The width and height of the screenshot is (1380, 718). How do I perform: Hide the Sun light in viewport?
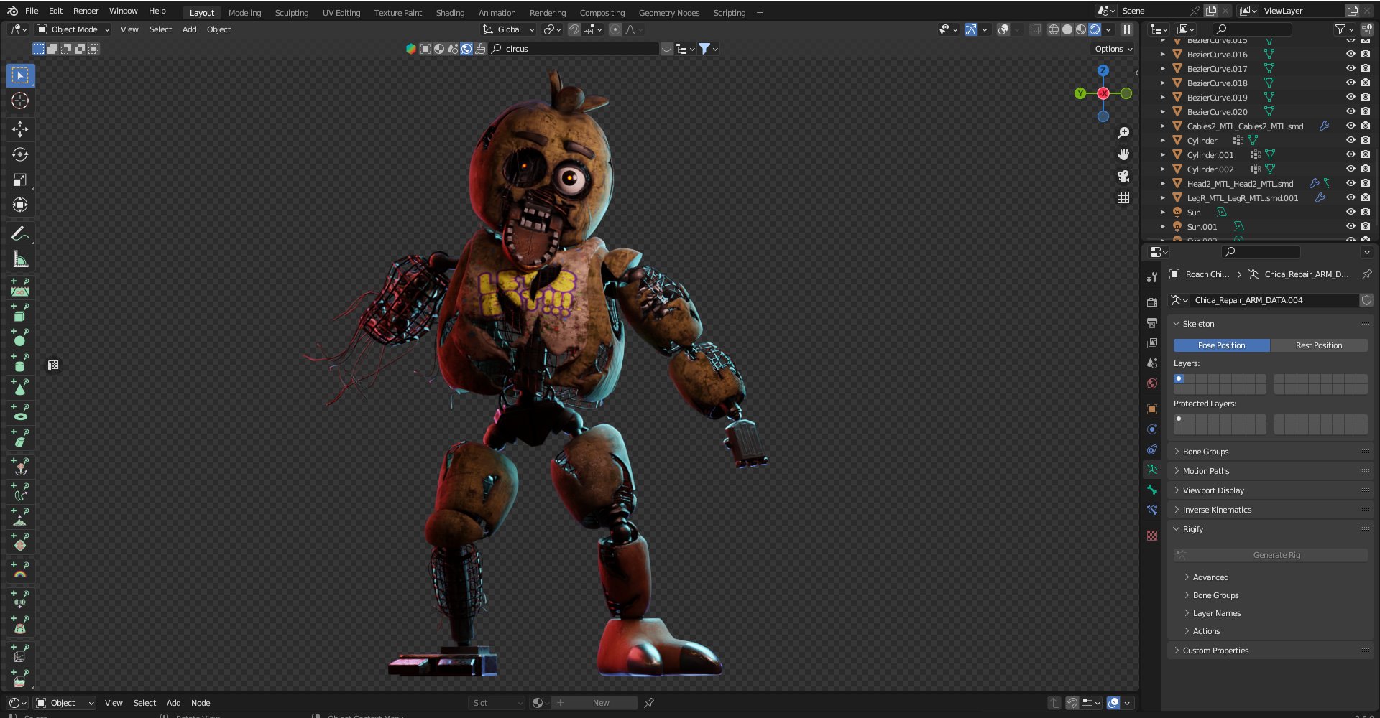tap(1351, 212)
